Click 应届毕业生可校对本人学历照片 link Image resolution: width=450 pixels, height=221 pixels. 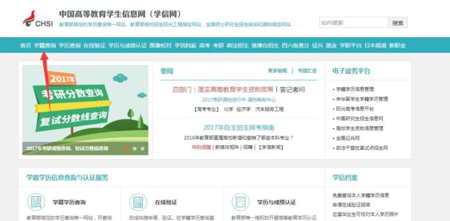(366, 214)
